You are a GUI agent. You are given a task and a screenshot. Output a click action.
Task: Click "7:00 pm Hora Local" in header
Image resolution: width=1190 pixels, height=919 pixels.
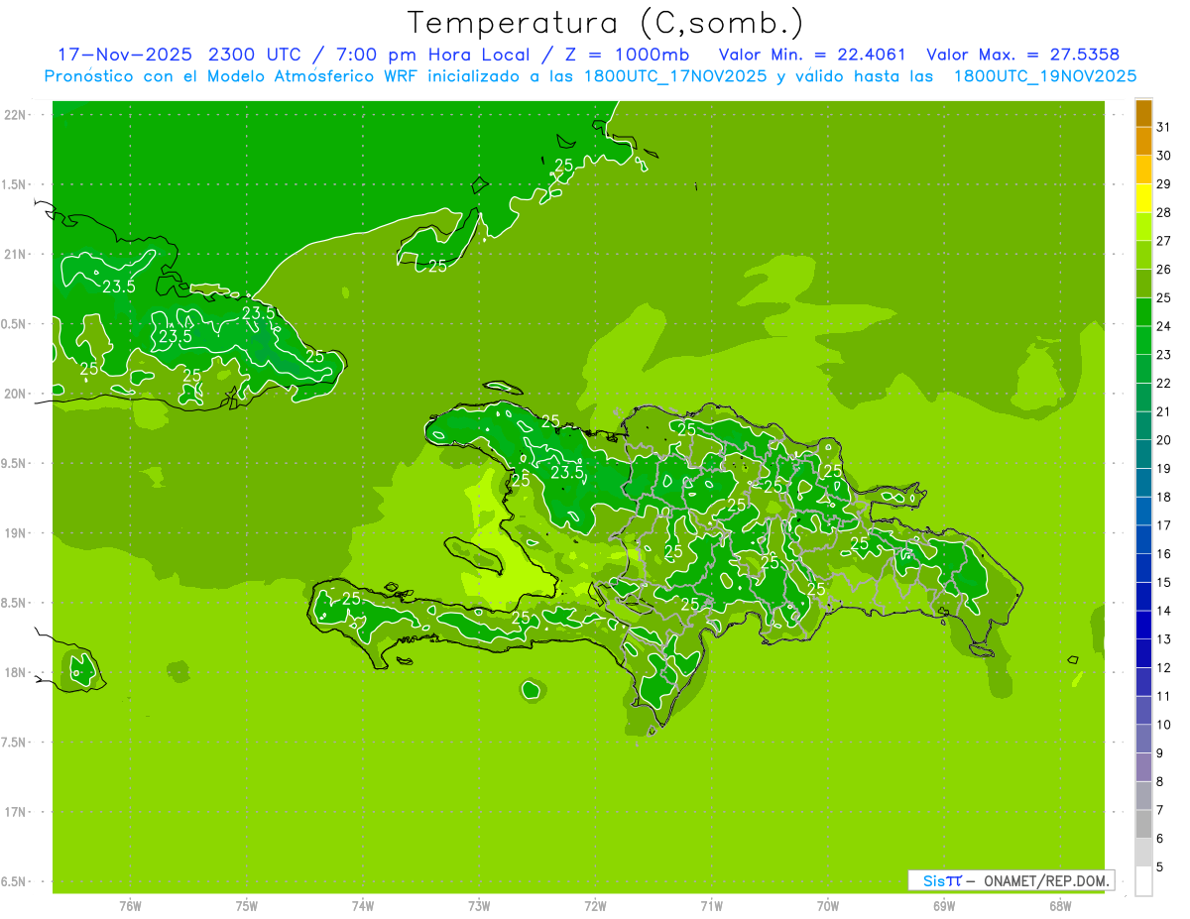coord(435,54)
